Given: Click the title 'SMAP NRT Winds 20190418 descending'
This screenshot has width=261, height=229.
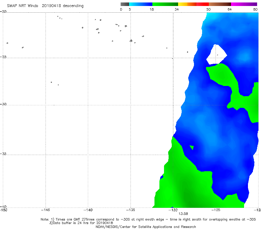Looking at the screenshot, I should pyautogui.click(x=45, y=6).
